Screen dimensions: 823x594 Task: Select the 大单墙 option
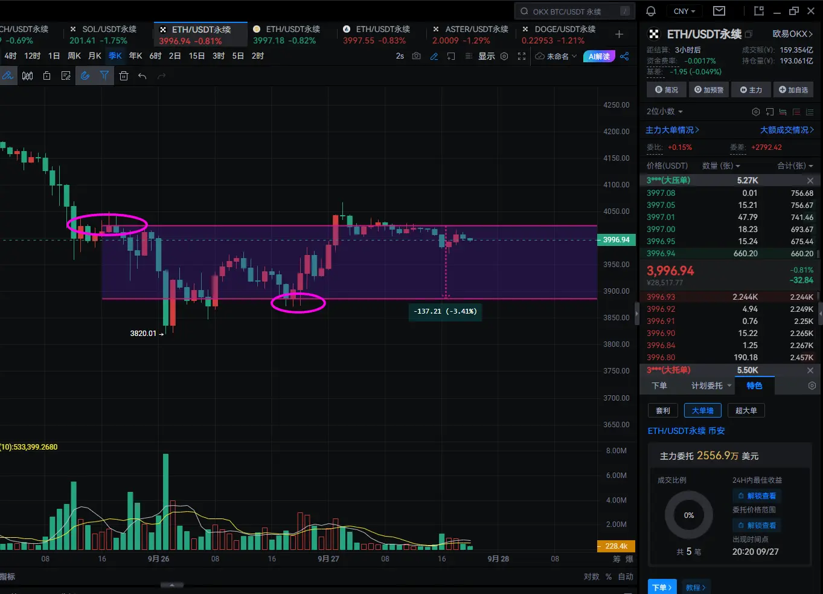click(703, 411)
